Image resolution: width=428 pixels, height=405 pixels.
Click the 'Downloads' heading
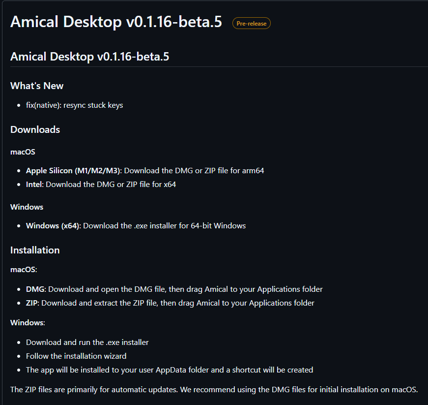pos(35,129)
